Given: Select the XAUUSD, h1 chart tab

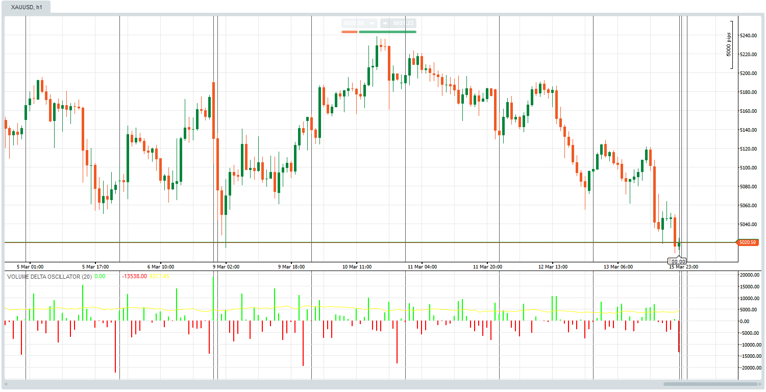Looking at the screenshot, I should [x=26, y=8].
